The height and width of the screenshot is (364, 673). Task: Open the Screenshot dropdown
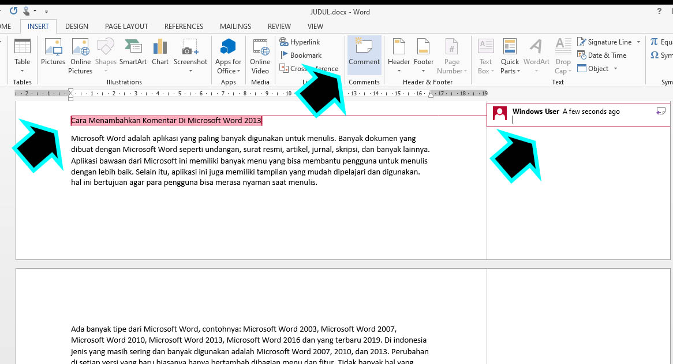click(x=190, y=71)
